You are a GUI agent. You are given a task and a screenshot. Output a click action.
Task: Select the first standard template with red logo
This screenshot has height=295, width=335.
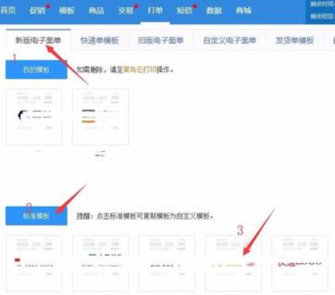pos(34,263)
